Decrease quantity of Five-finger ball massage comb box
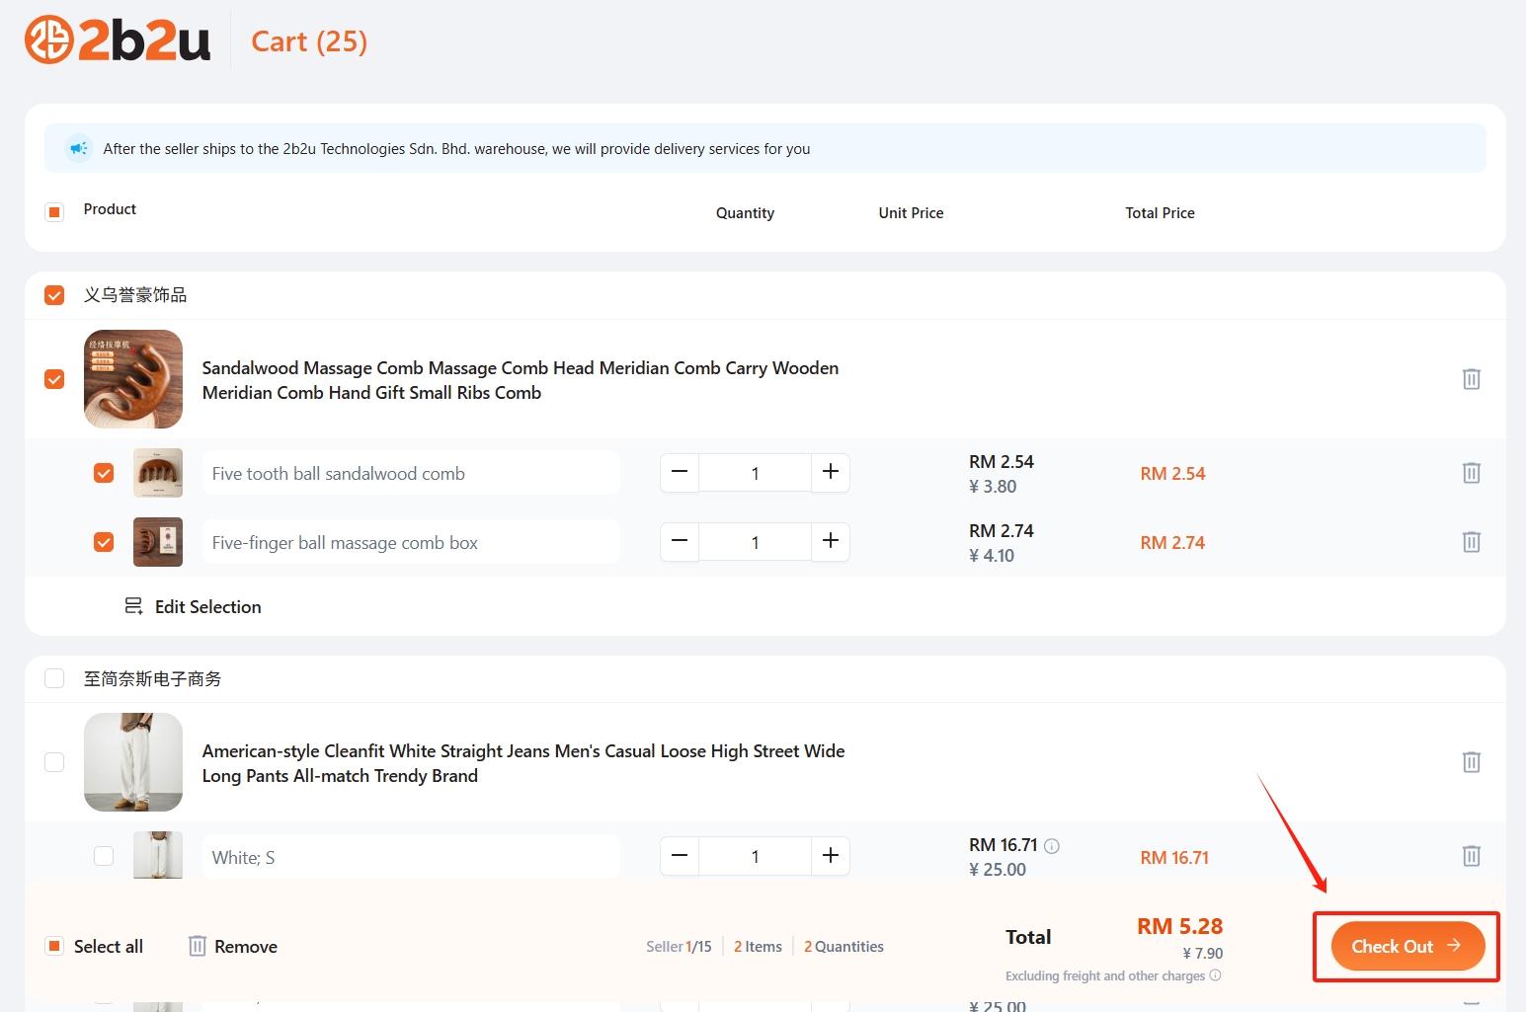 point(680,541)
